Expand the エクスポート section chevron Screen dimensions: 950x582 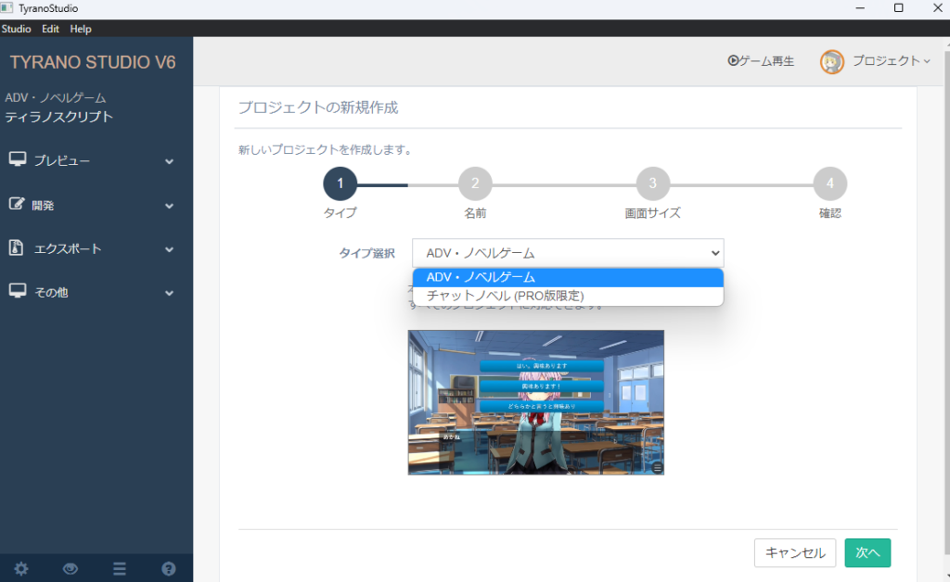(169, 249)
